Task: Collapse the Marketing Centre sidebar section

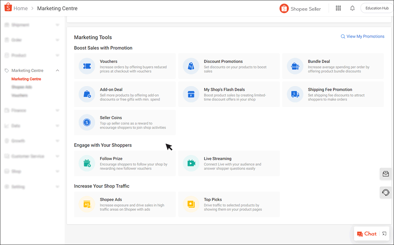Action: click(x=58, y=70)
